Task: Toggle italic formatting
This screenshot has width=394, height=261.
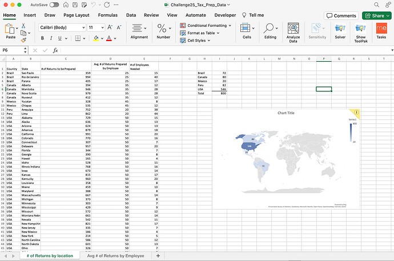Action: tap(51, 38)
